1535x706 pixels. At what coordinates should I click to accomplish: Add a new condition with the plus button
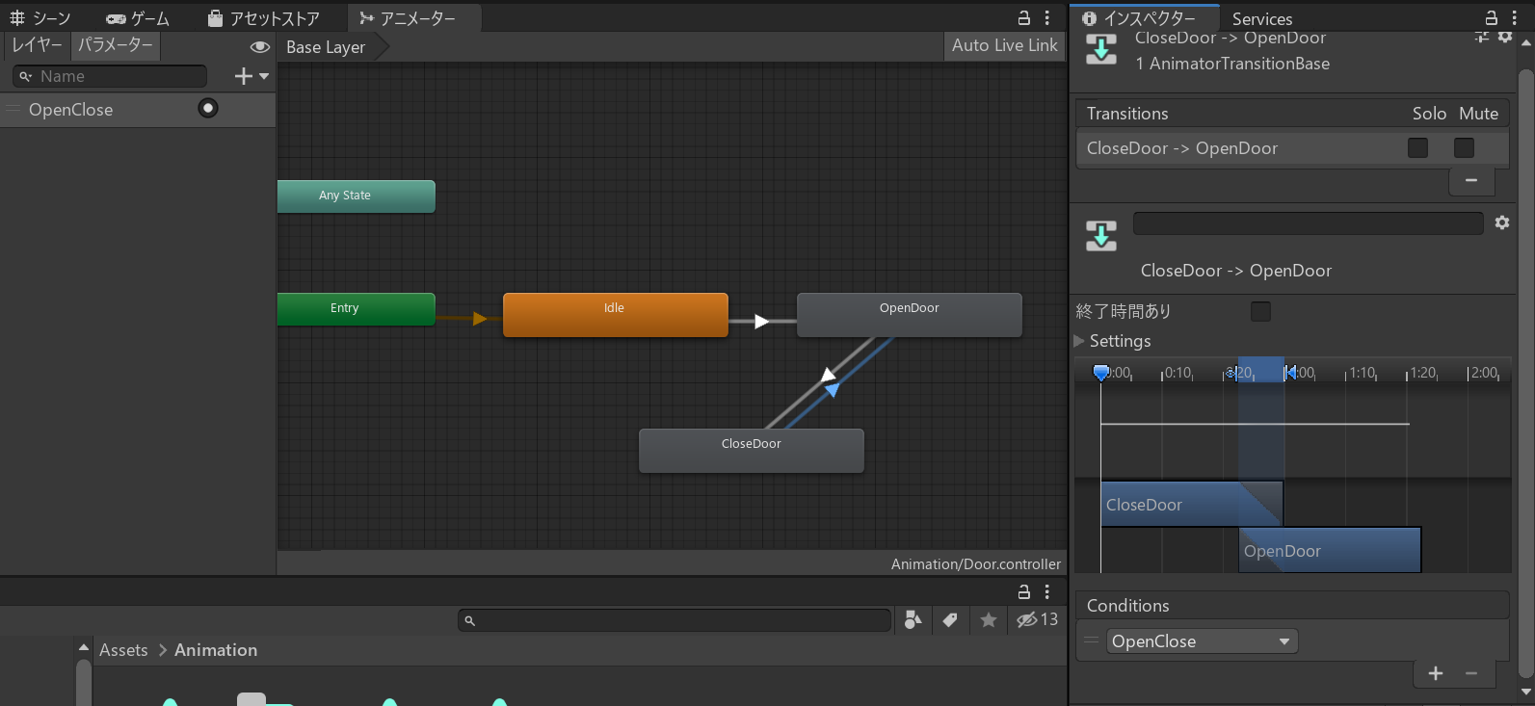[1435, 673]
